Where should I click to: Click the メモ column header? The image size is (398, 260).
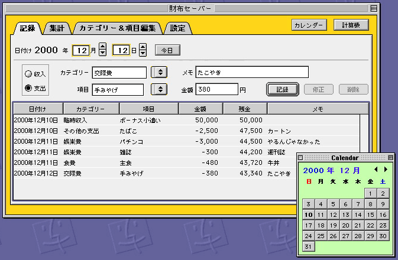318,109
